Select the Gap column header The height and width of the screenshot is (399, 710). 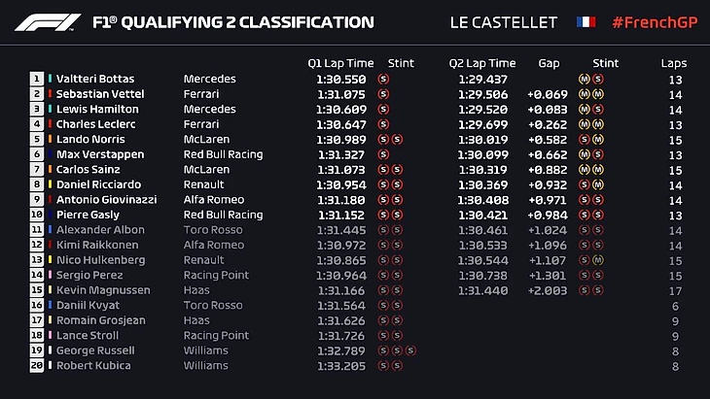549,63
